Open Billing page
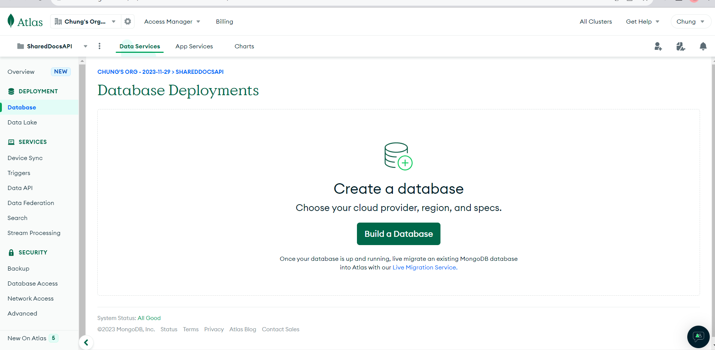 click(224, 22)
